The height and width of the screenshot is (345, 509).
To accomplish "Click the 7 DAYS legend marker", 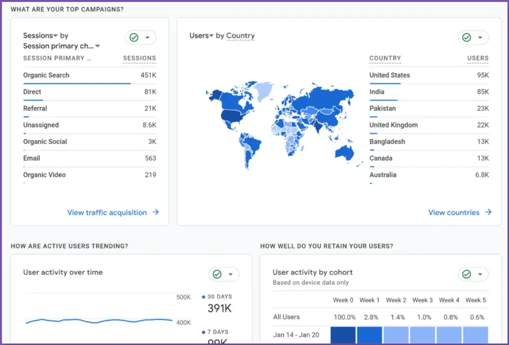I will 202,332.
